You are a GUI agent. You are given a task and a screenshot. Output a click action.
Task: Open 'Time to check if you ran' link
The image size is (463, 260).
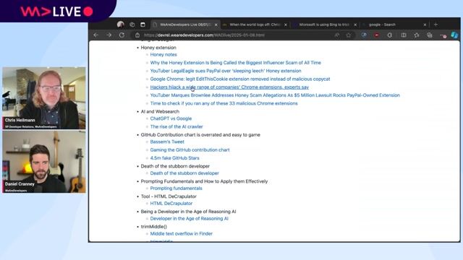coord(224,103)
